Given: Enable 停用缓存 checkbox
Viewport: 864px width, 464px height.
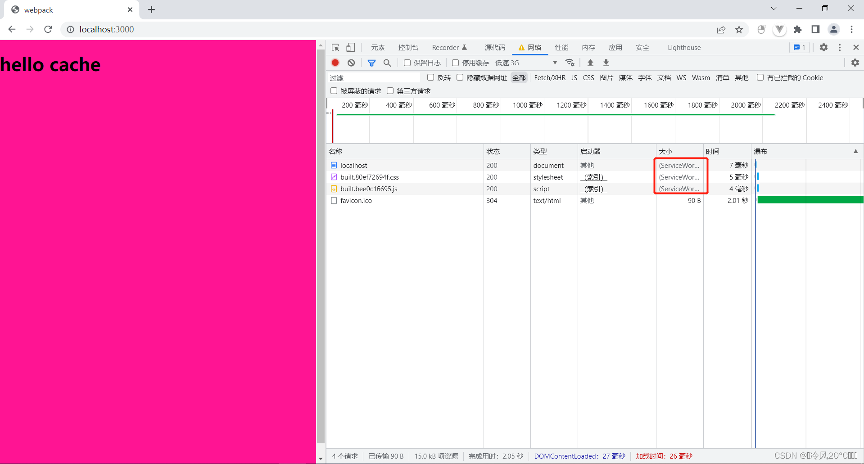Looking at the screenshot, I should (x=455, y=63).
